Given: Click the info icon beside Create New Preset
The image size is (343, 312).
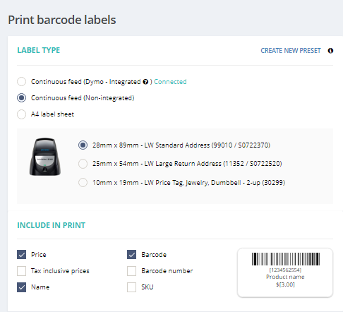Looking at the screenshot, I should 330,51.
